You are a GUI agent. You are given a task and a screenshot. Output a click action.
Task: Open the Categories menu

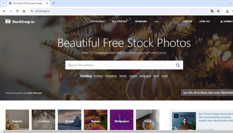97,21
